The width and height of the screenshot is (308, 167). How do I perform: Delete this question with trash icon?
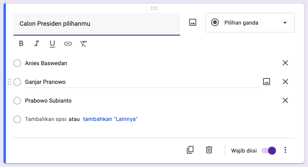pos(209,150)
